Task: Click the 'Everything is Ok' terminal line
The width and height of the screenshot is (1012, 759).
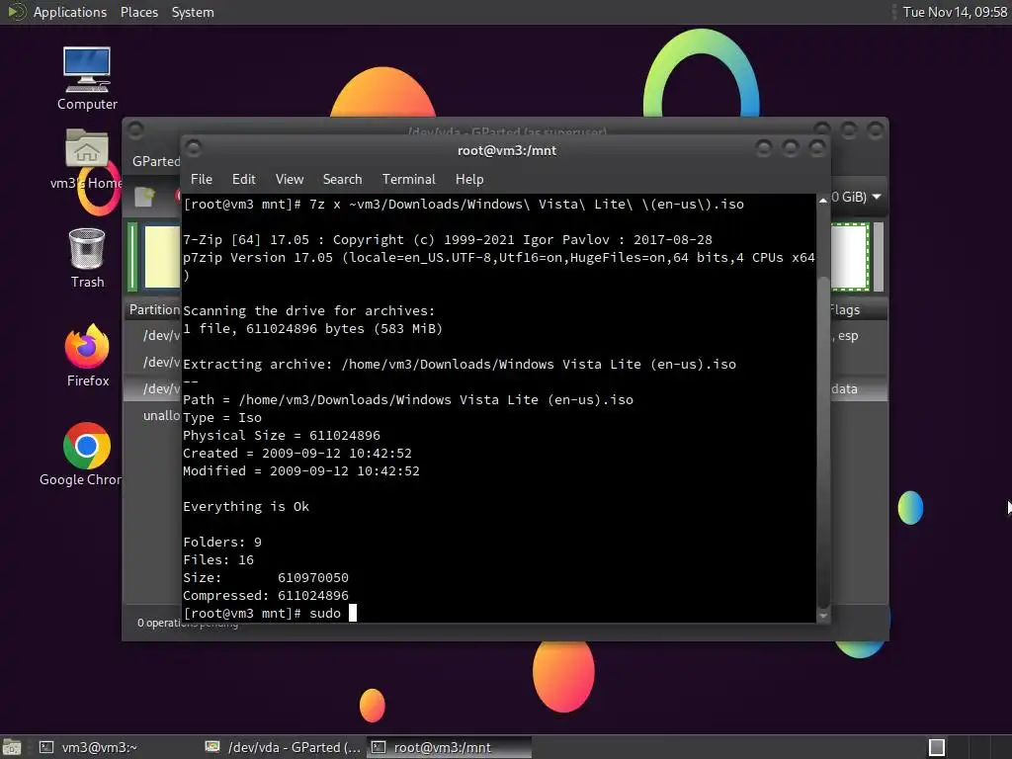Action: 246,507
